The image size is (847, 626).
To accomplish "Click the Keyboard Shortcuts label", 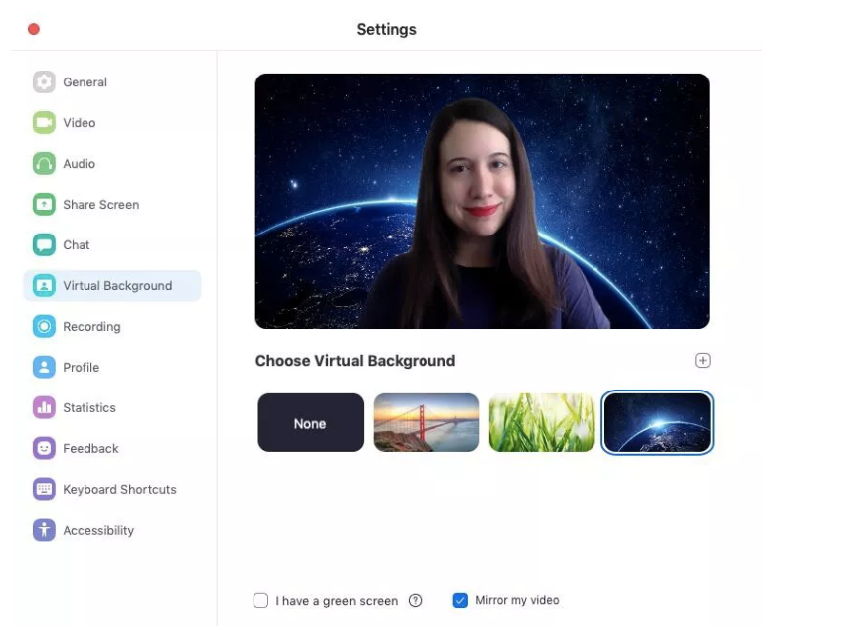I will tap(119, 489).
